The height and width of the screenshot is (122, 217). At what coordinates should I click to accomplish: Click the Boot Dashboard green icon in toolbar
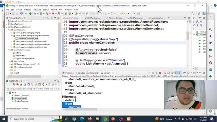click(30, 14)
